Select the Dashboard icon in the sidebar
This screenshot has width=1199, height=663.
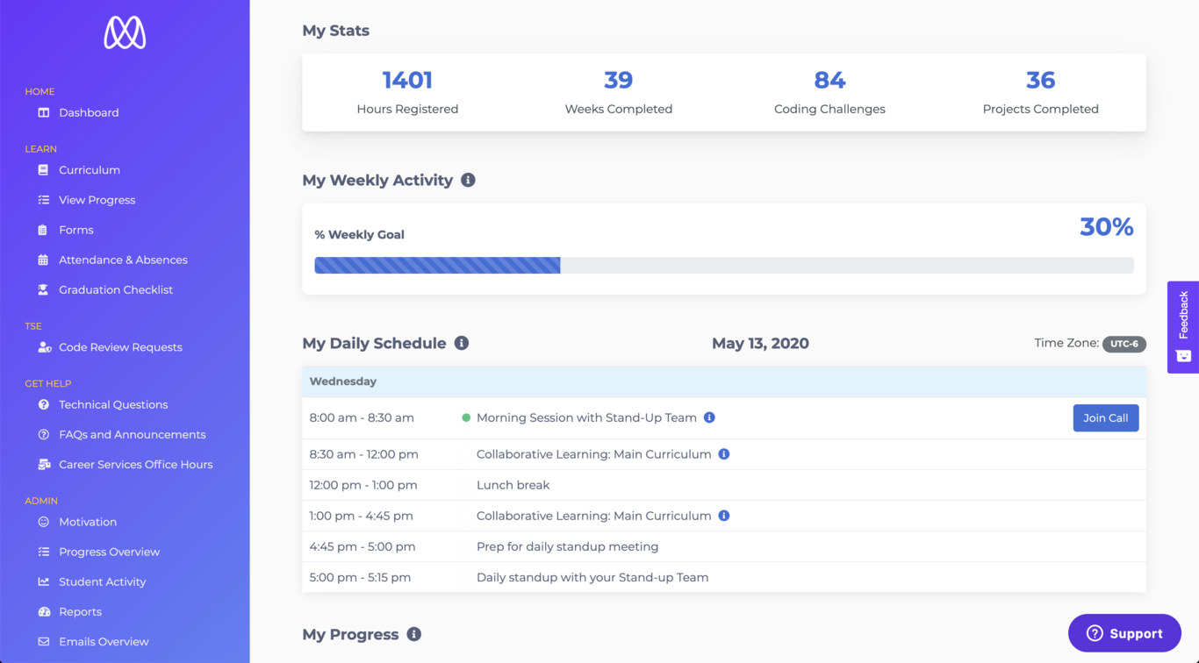pos(41,112)
